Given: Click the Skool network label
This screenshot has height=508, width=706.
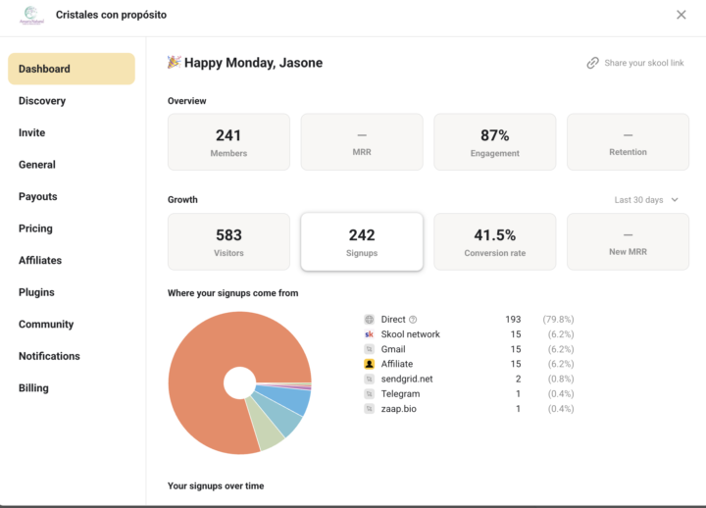Looking at the screenshot, I should tap(410, 334).
